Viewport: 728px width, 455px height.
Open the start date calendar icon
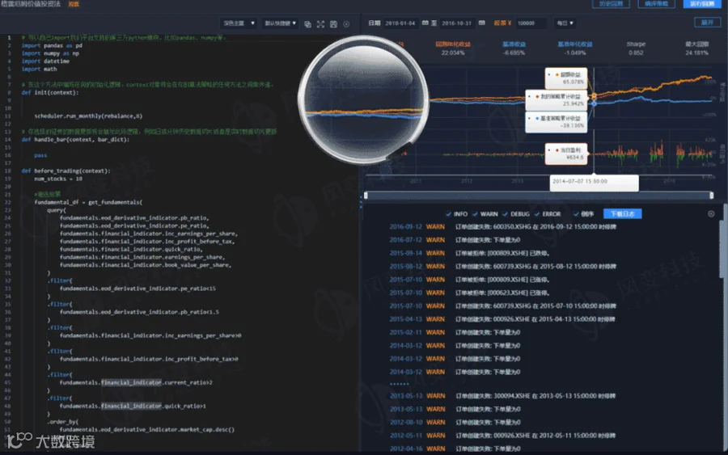pyautogui.click(x=425, y=23)
